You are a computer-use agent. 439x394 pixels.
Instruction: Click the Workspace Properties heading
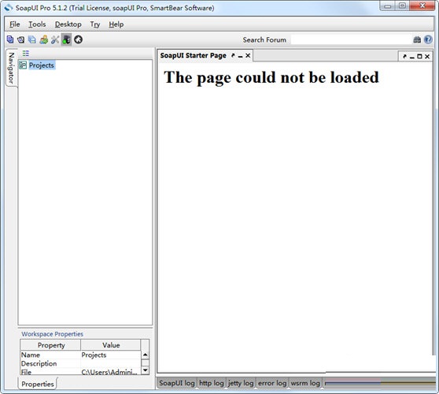coord(53,334)
